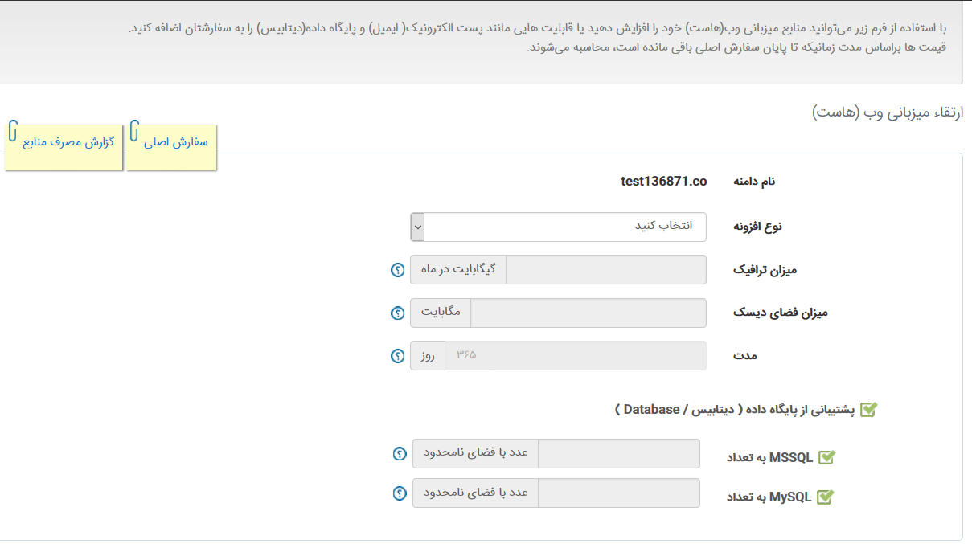Click the disk space input field
The image size is (972, 544).
[588, 313]
